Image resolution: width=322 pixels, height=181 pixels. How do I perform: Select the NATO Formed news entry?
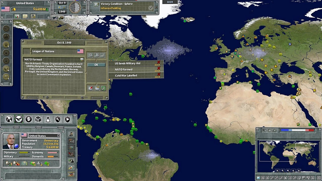[x=124, y=69]
